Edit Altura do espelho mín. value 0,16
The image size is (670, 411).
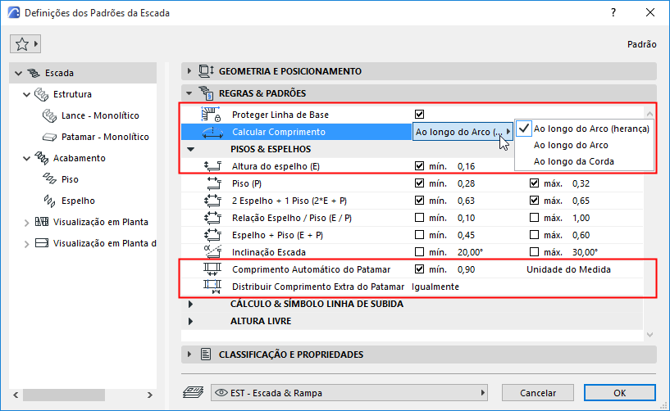466,166
